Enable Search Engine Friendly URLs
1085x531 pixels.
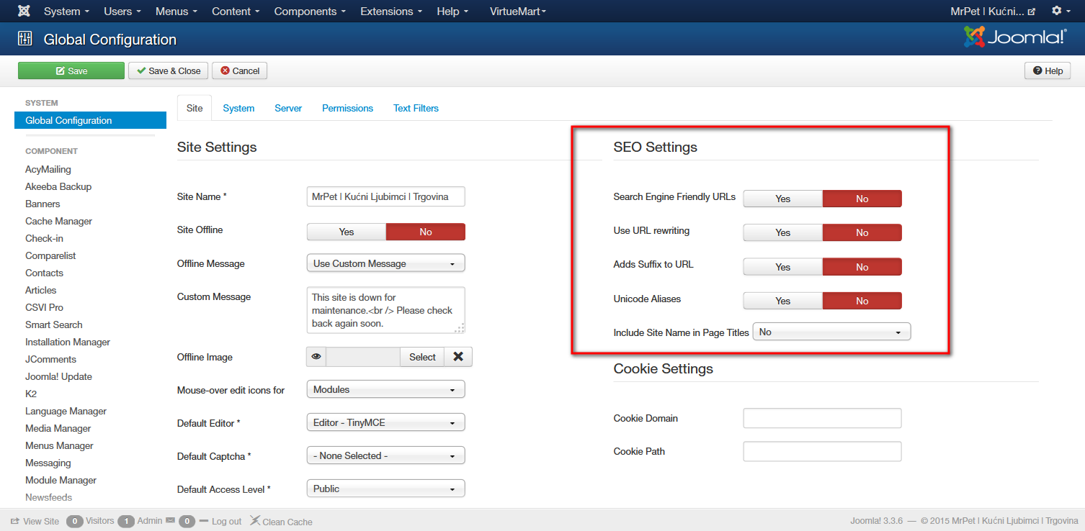click(782, 199)
